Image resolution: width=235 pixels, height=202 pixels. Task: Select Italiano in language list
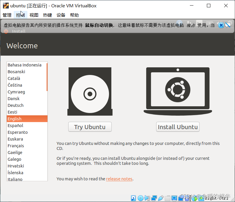pos(27,179)
